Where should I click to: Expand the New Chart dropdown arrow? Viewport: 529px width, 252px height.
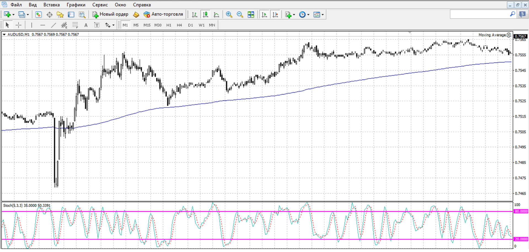tap(14, 15)
